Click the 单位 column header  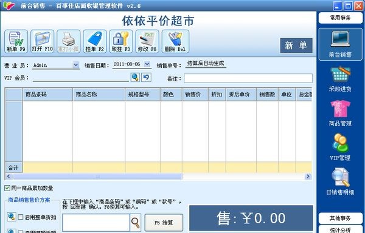(x=287, y=95)
